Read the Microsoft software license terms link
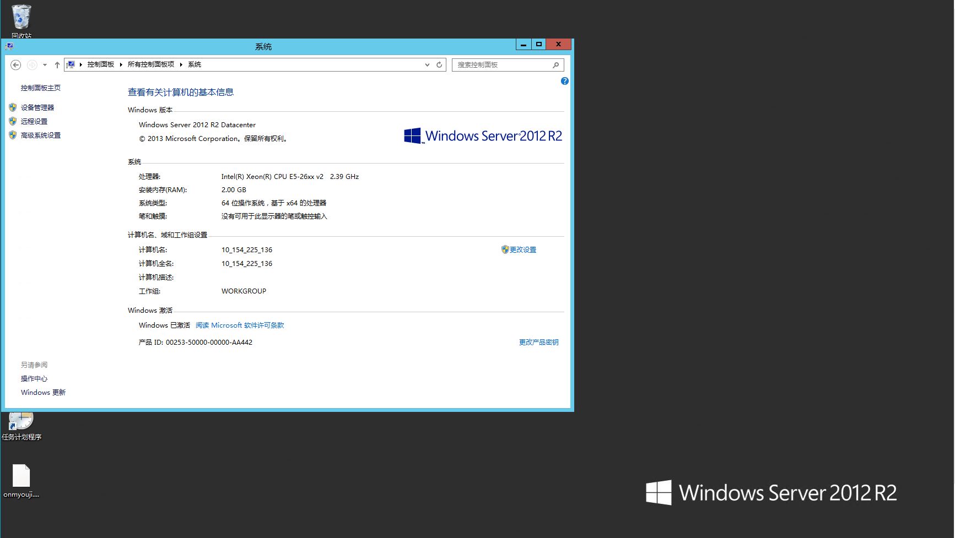The height and width of the screenshot is (538, 955). [x=240, y=325]
